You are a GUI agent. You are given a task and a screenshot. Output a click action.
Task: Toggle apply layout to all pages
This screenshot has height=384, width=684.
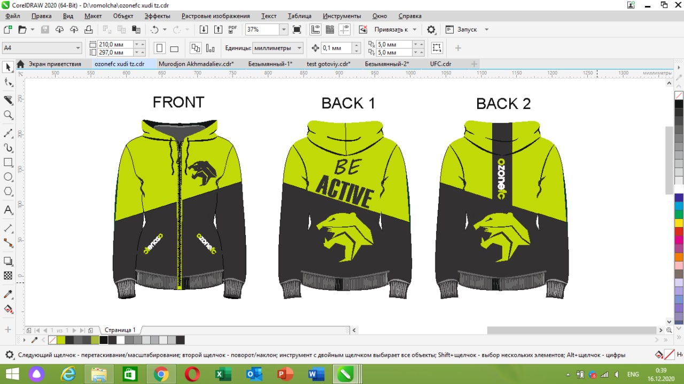coord(196,48)
